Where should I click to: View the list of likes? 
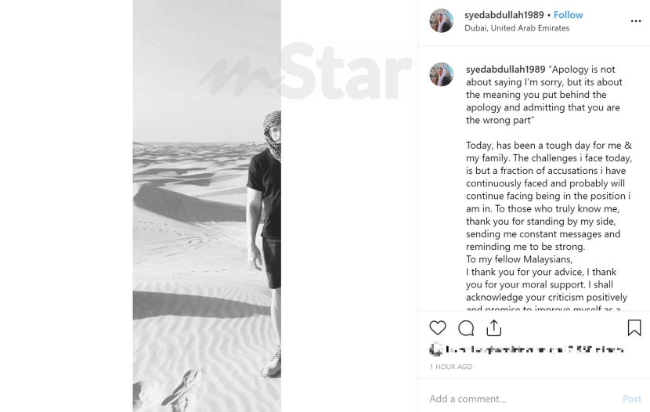pyautogui.click(x=534, y=350)
